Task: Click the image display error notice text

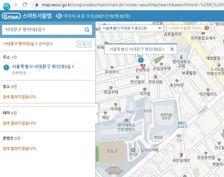Action: pyautogui.click(x=96, y=16)
